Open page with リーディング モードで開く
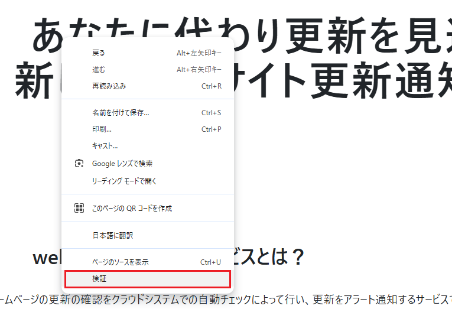452x309 pixels. pyautogui.click(x=124, y=181)
